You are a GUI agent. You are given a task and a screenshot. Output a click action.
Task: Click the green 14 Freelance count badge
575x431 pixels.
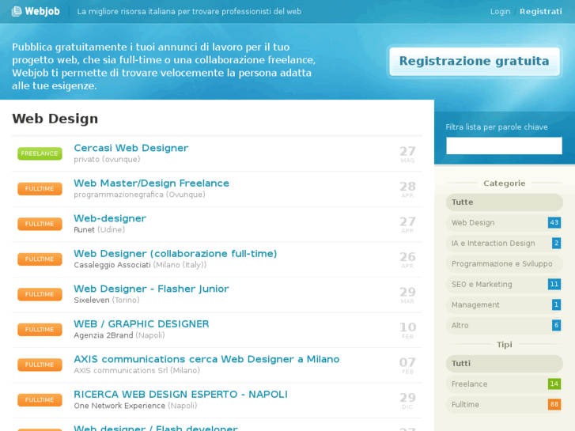554,384
